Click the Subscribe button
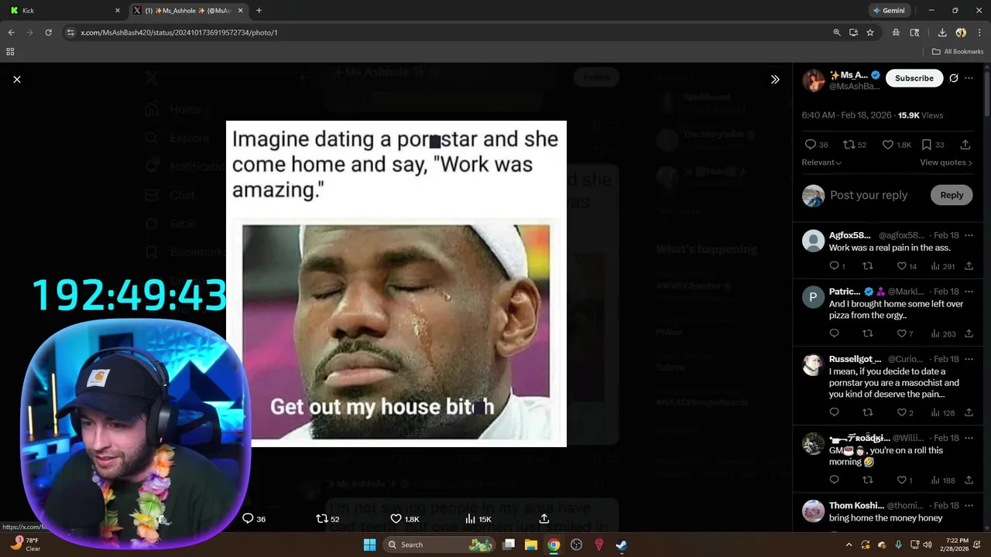 914,78
